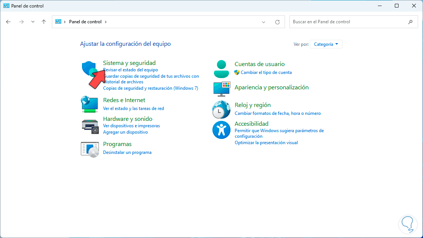Image resolution: width=423 pixels, height=238 pixels.
Task: Open Programas category
Action: tap(117, 144)
